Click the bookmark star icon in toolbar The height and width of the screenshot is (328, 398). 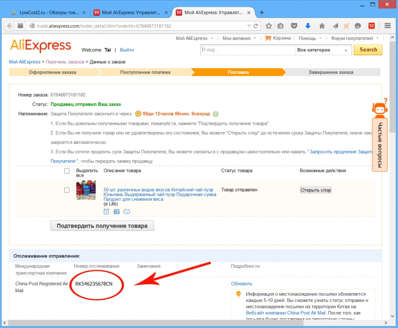pyautogui.click(x=269, y=26)
